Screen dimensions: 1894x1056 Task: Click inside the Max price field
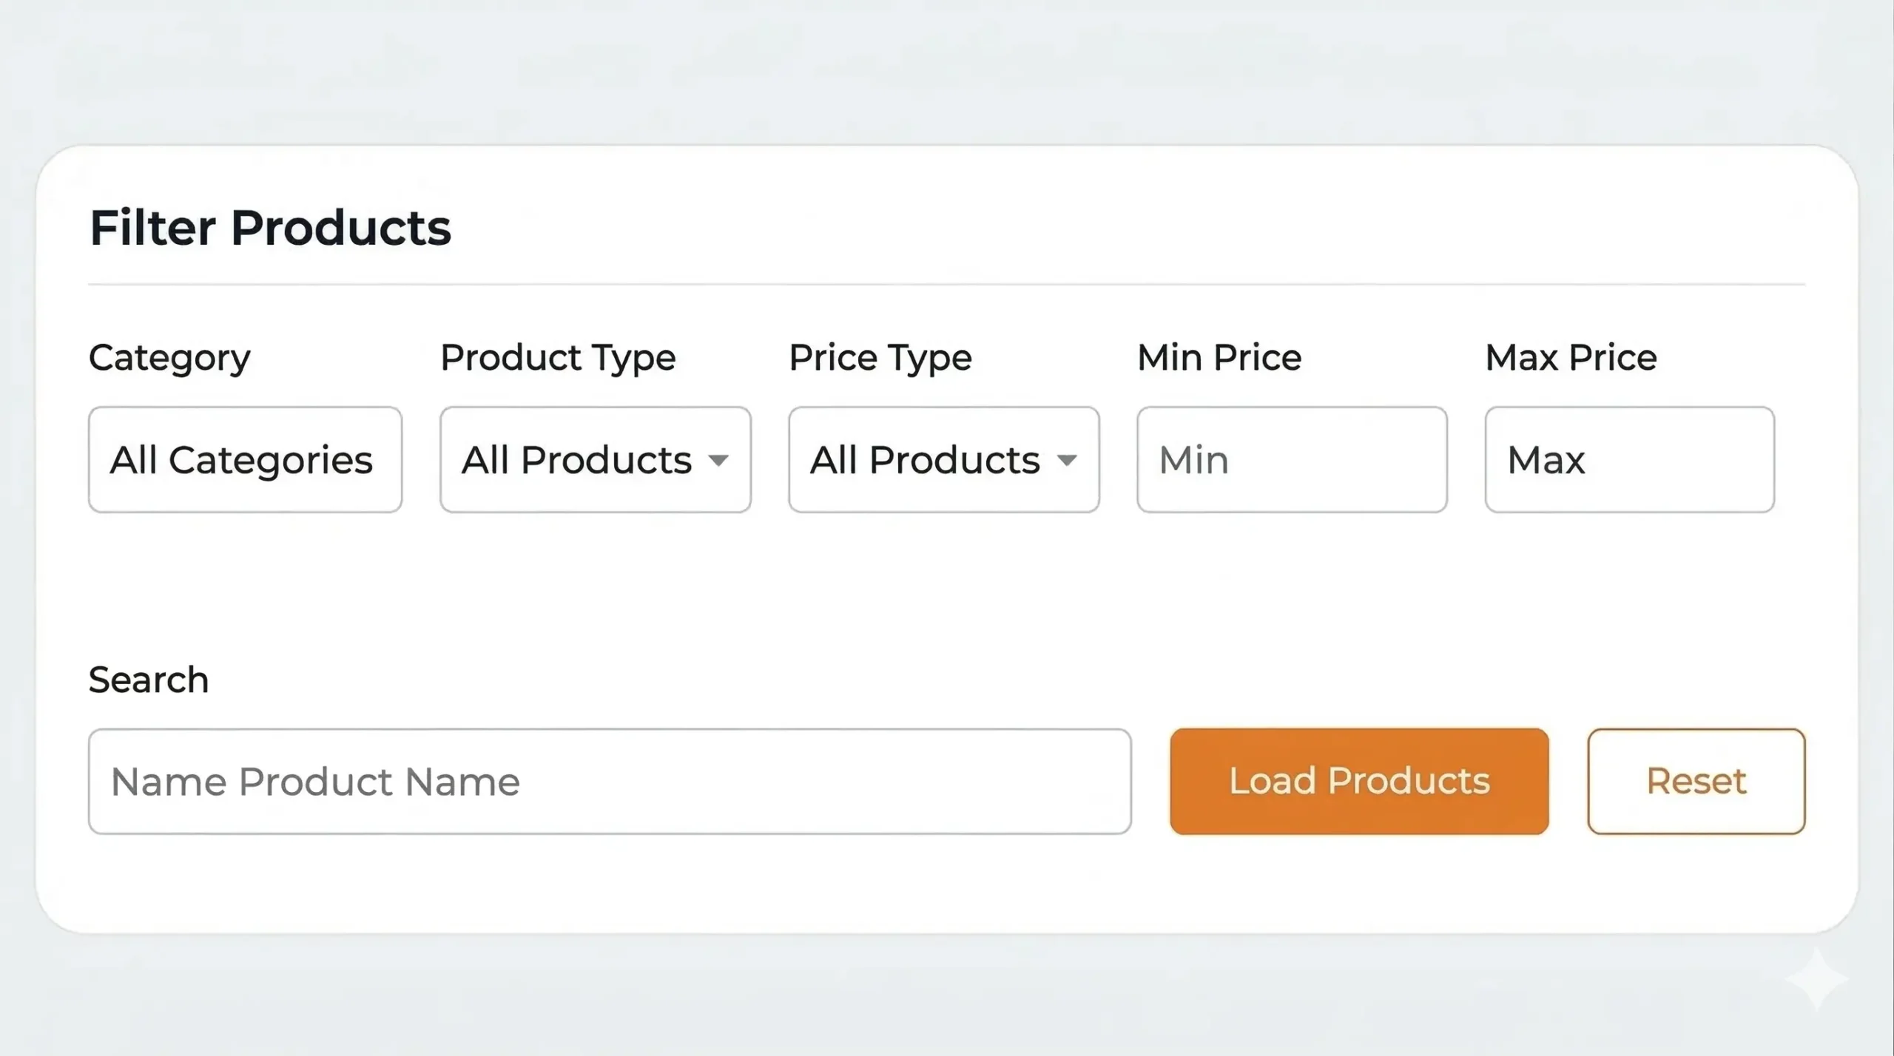point(1628,458)
